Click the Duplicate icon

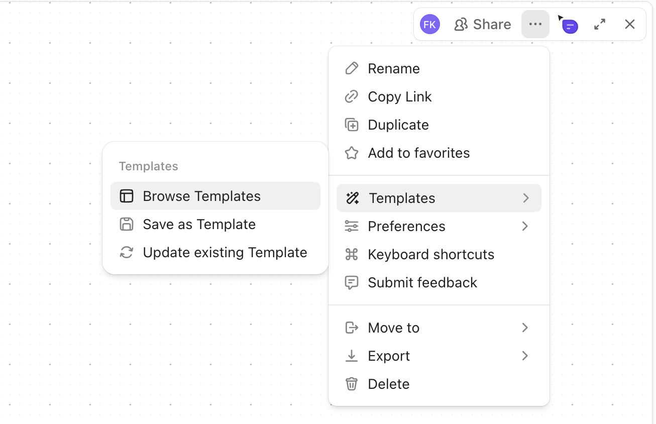(x=352, y=125)
